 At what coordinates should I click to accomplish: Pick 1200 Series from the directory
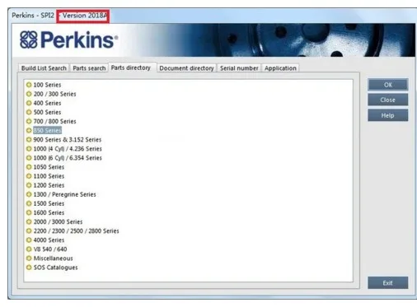[49, 185]
